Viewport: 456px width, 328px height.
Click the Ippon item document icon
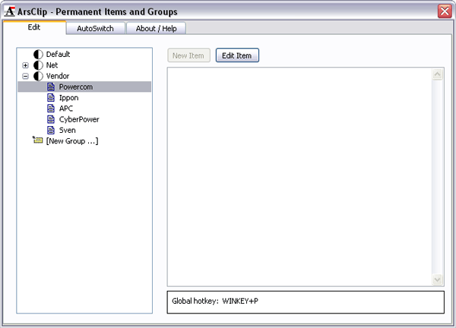[51, 98]
